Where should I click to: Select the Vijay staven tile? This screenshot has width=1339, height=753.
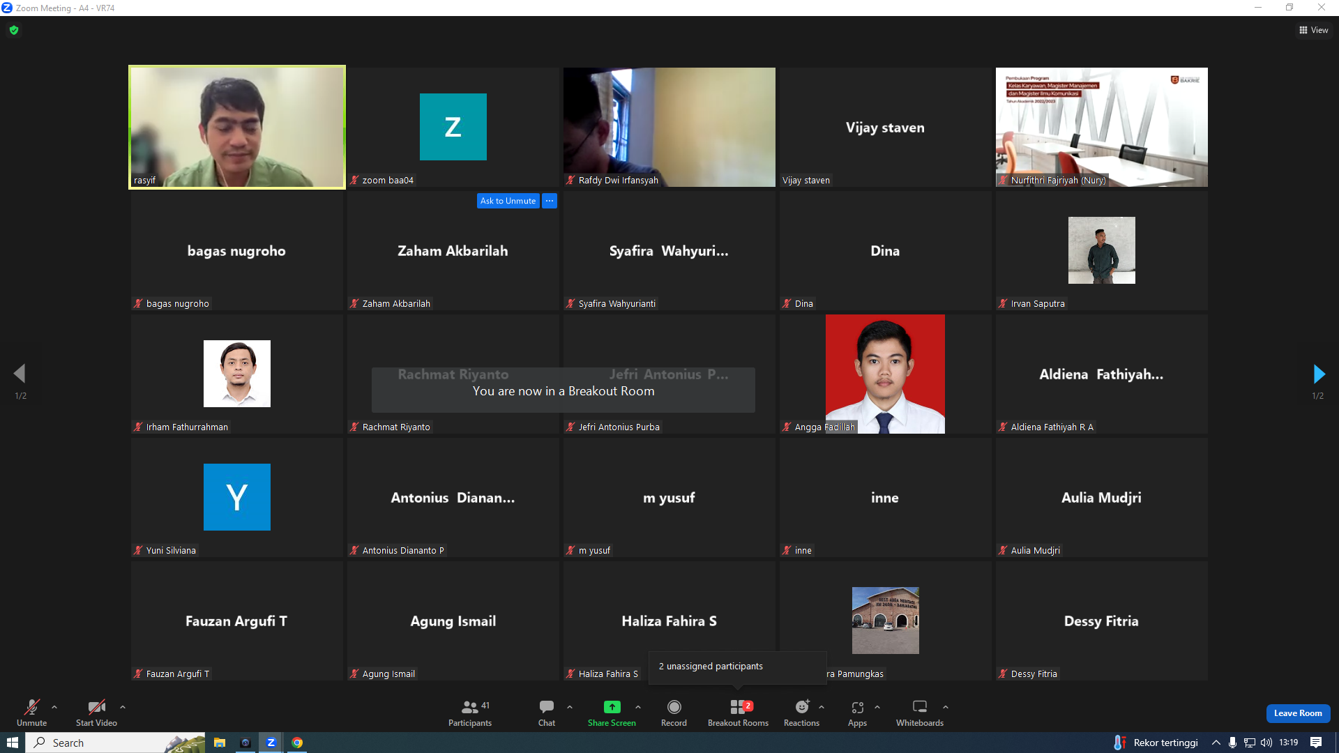(x=885, y=127)
